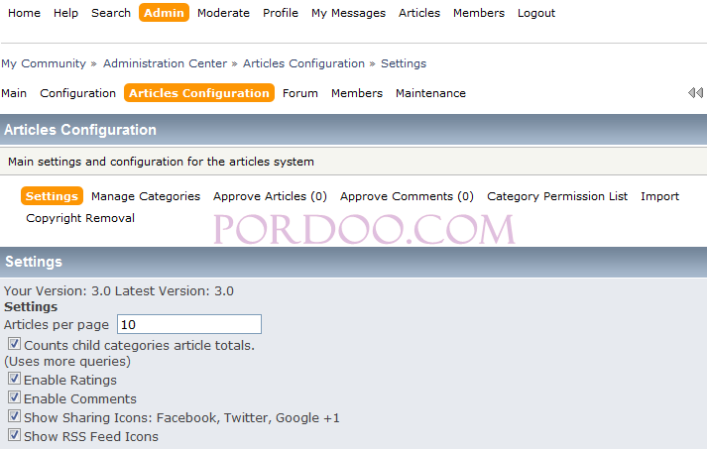Switch to the Configuration admin tab
The height and width of the screenshot is (449, 707).
(78, 93)
